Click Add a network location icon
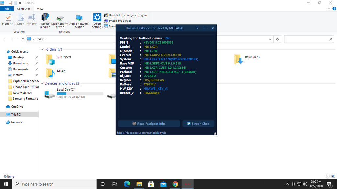 pyautogui.click(x=79, y=21)
